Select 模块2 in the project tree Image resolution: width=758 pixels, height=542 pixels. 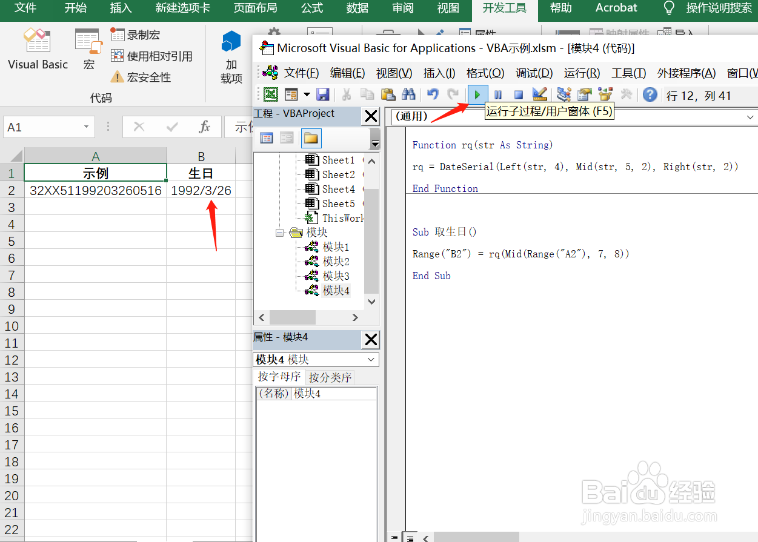click(x=336, y=262)
